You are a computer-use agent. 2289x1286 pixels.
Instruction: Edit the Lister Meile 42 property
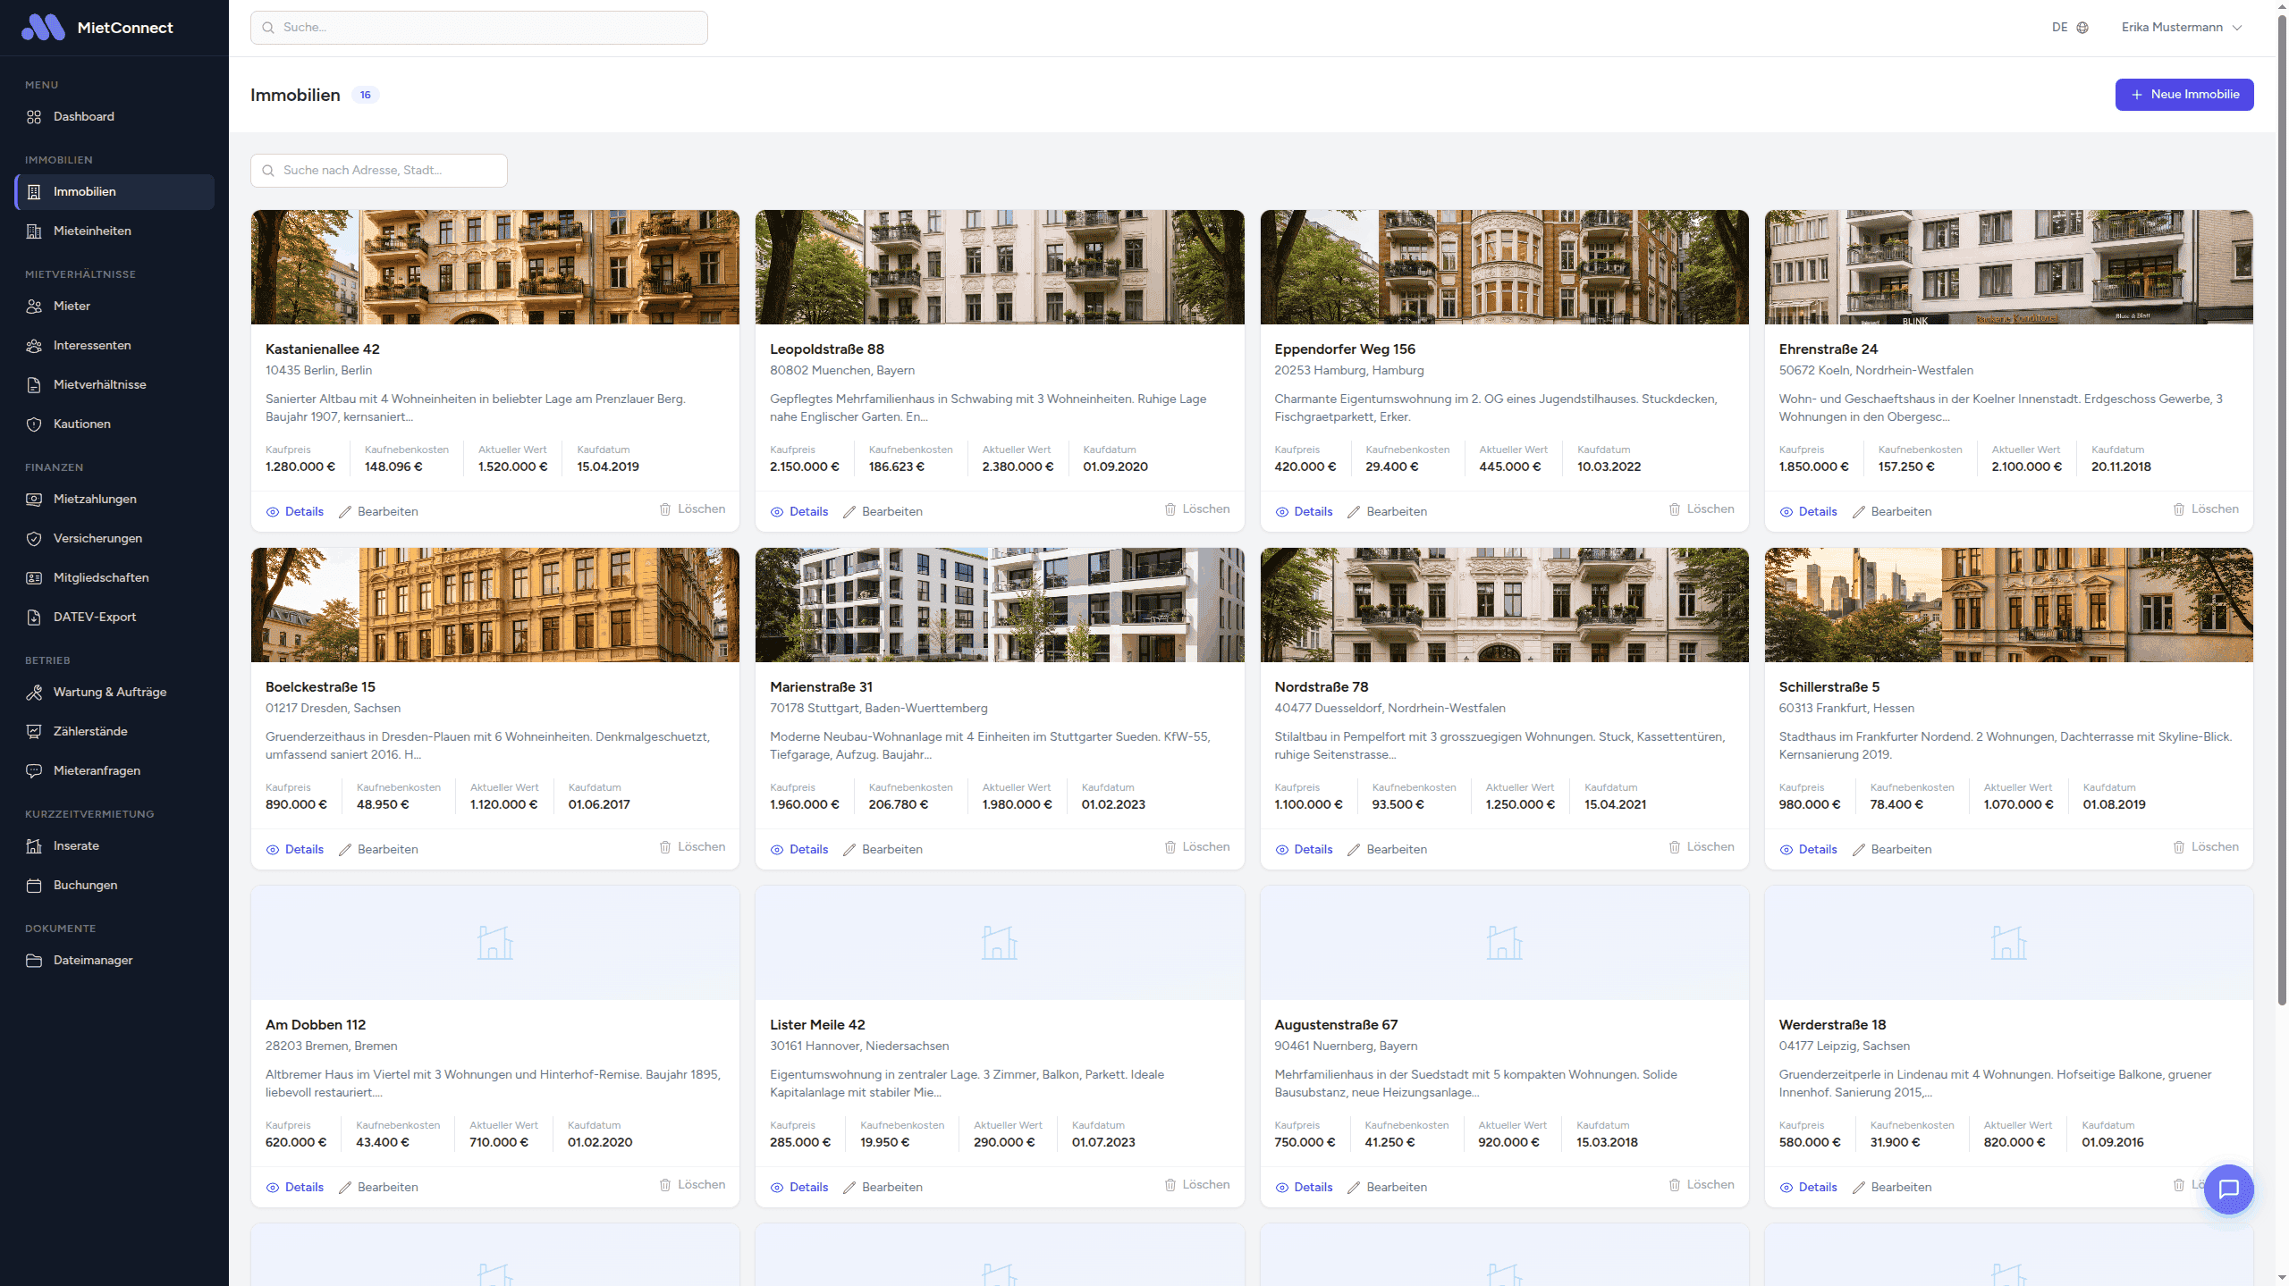883,1188
